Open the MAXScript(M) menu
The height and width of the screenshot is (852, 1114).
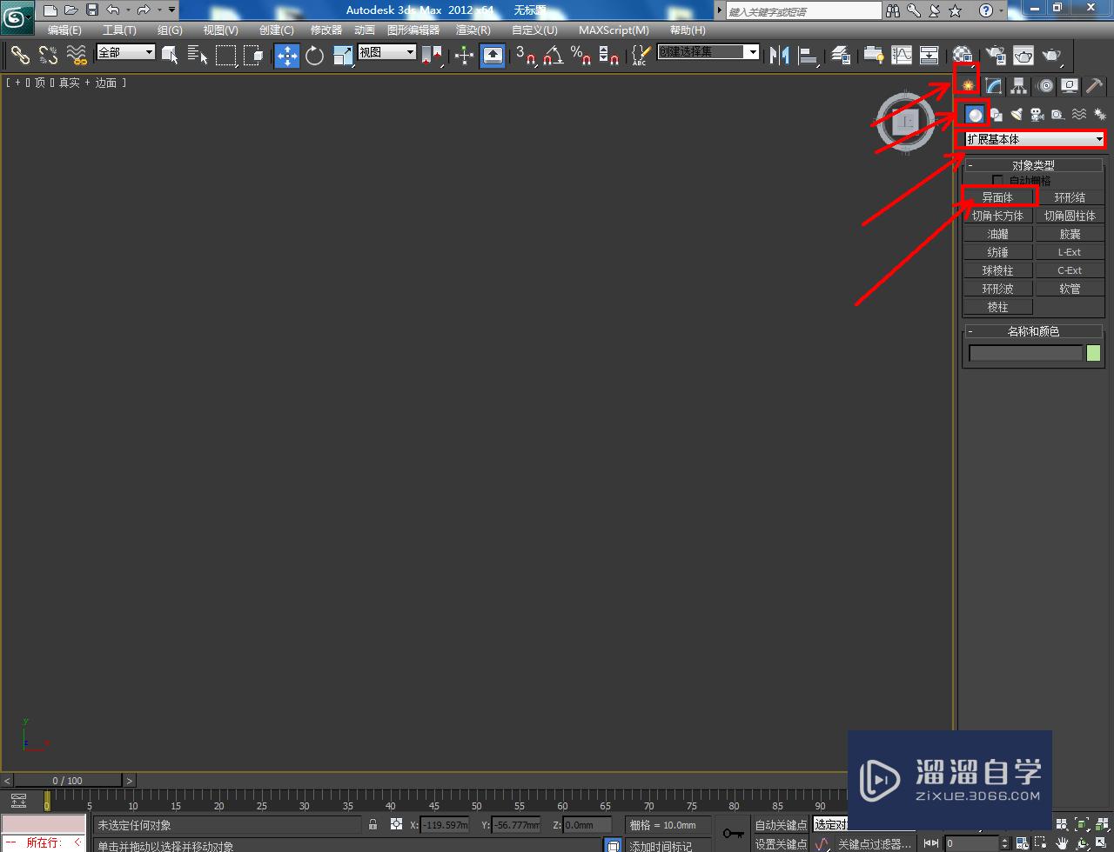[614, 30]
